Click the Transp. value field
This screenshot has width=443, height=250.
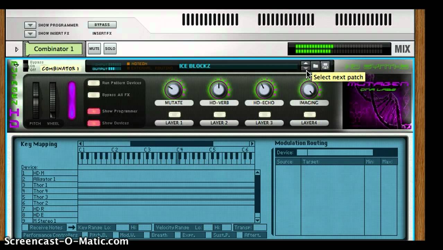(260, 227)
